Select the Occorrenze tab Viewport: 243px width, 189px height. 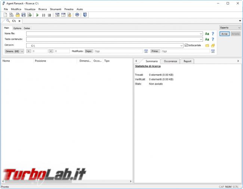click(x=170, y=61)
